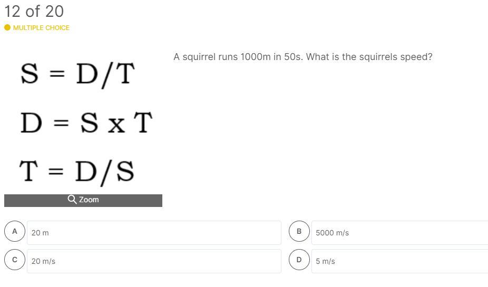Click the S = D/T formula line
Screen dimensions: 488x287
point(78,74)
